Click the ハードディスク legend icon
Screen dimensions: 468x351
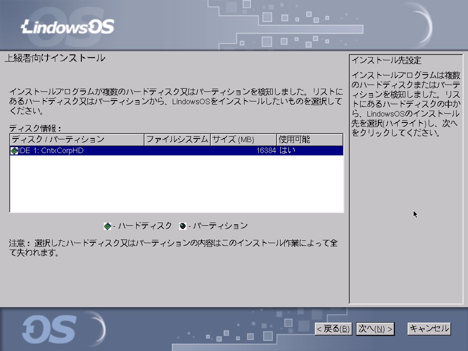[x=107, y=226]
